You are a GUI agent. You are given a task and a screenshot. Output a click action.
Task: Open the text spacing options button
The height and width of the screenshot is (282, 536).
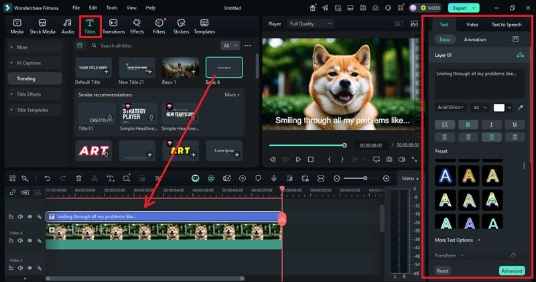click(445, 125)
